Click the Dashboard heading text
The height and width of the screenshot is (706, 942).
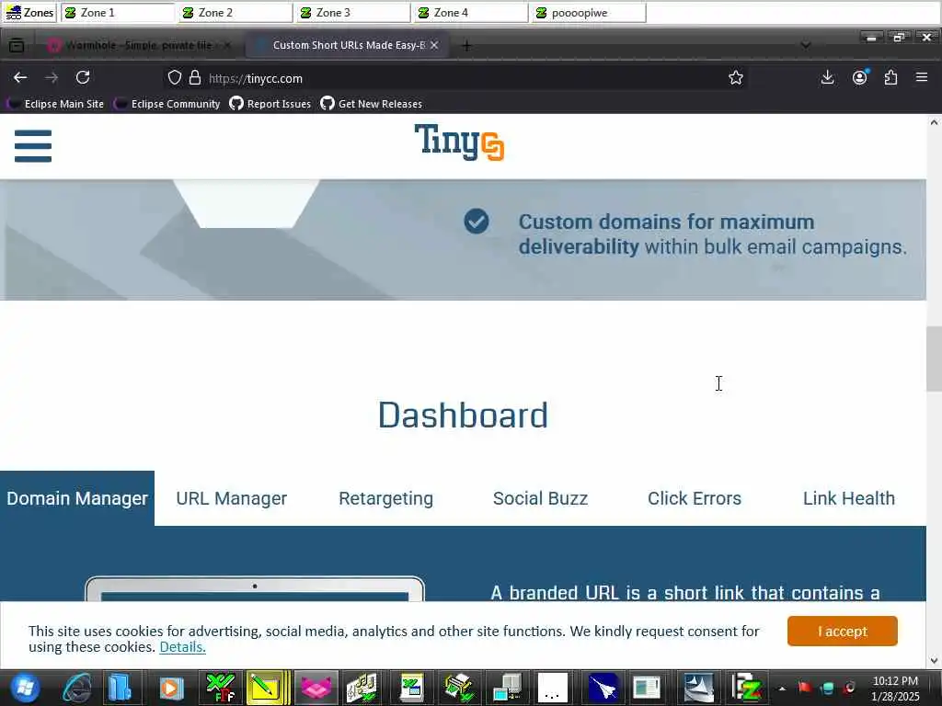(463, 415)
